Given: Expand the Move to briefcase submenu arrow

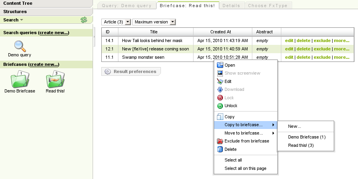Looking at the screenshot, I should click(273, 133).
